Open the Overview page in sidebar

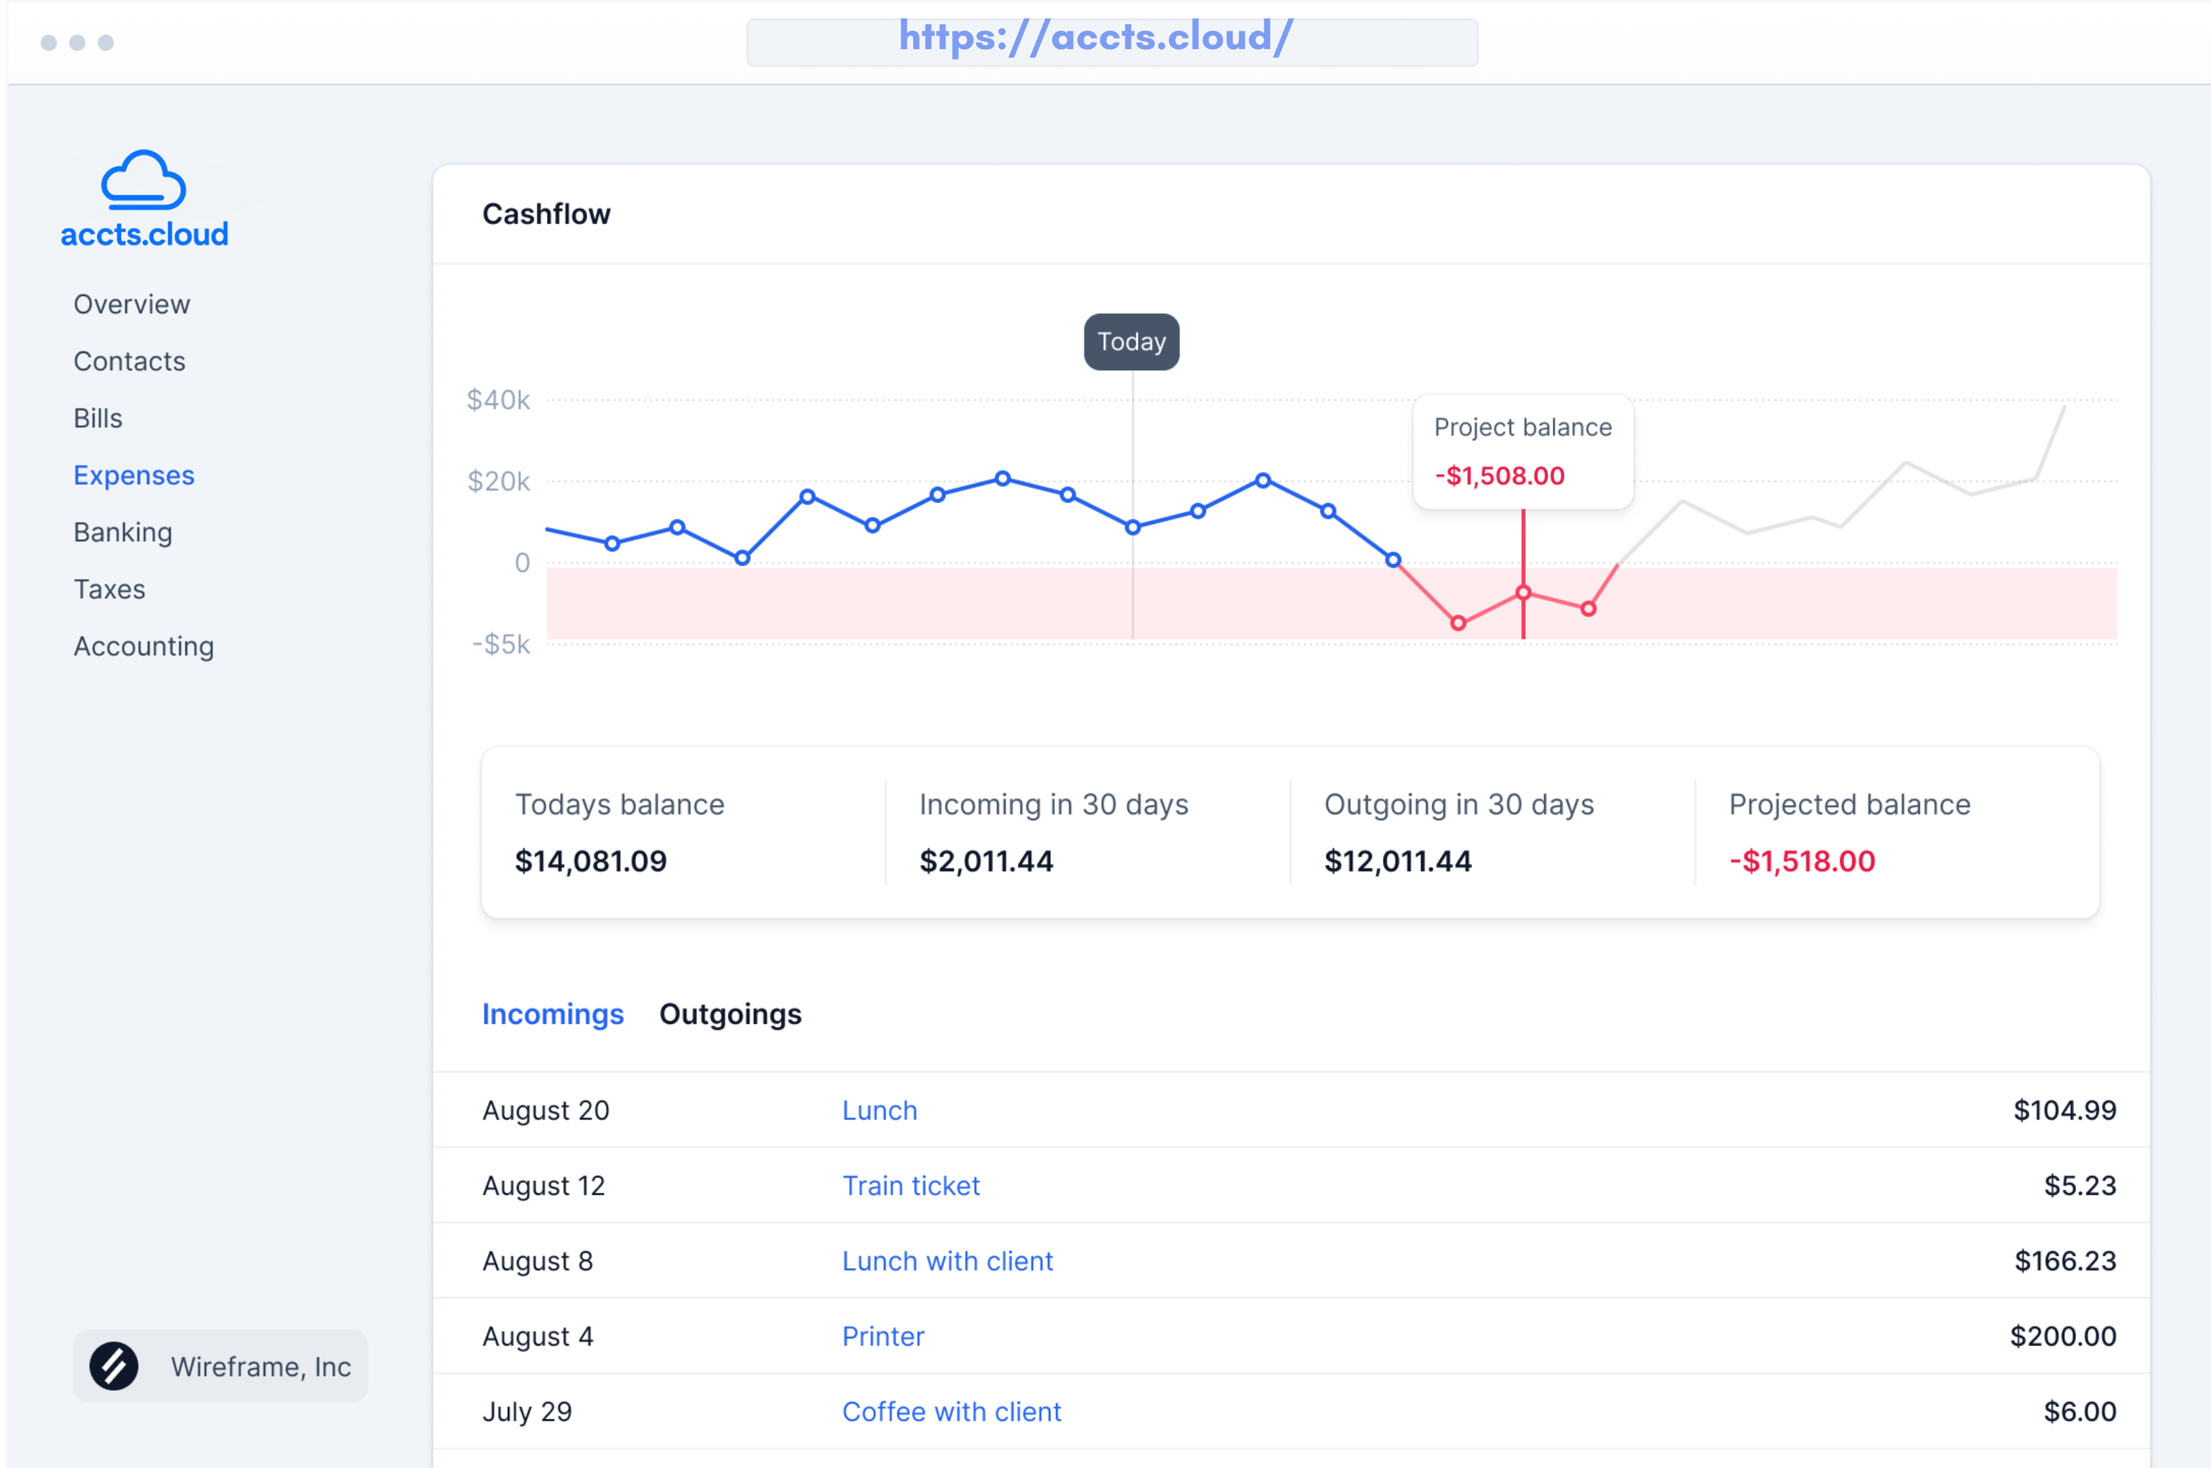tap(132, 304)
